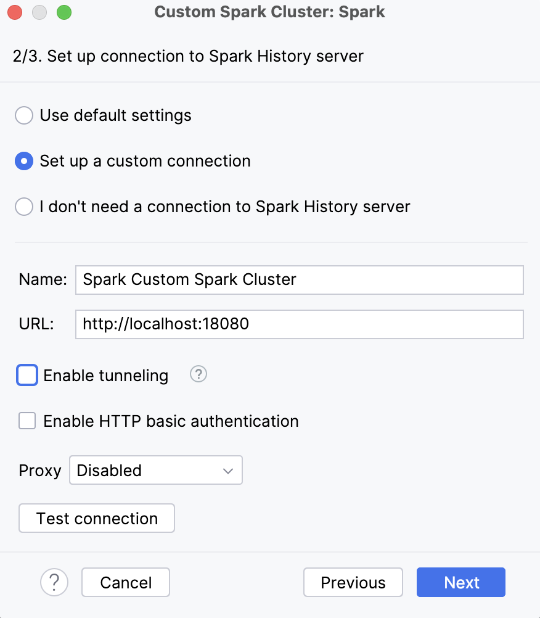
Task: Select the Use default settings option
Action: (23, 115)
